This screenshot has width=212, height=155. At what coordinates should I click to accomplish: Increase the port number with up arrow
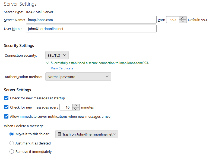tap(183, 18)
